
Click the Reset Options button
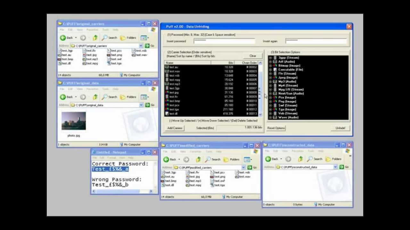point(276,128)
